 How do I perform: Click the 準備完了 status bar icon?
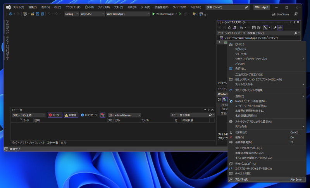(6, 149)
